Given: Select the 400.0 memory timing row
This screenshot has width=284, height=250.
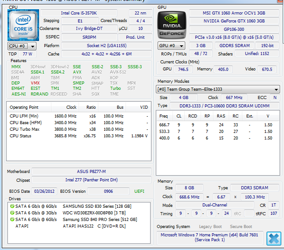Looking at the screenshot, I should (x=218, y=138).
